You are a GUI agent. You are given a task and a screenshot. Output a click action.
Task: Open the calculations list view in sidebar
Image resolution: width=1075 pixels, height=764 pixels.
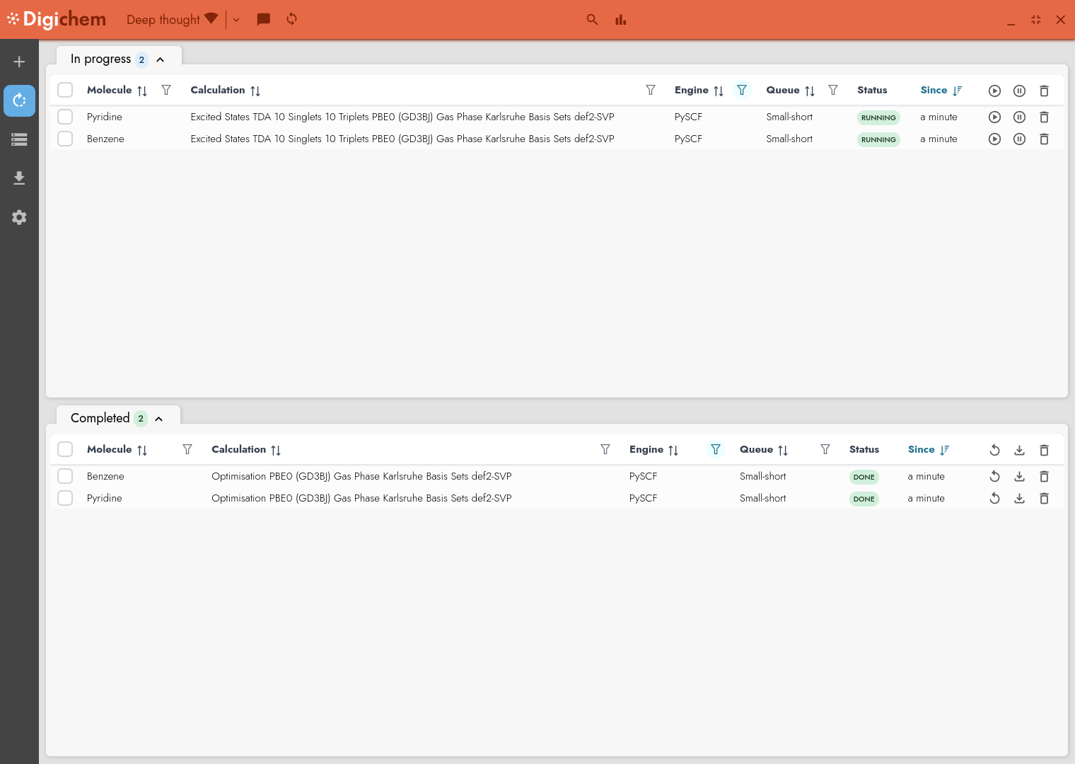point(19,139)
